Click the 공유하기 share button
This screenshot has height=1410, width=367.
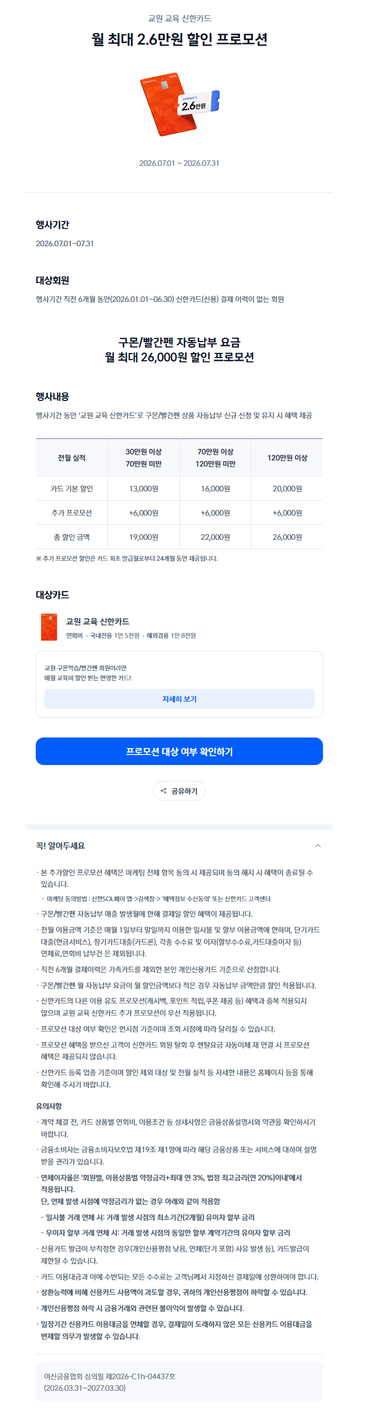179,791
